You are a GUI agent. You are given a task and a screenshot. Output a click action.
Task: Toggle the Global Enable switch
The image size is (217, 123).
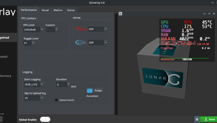click(x=45, y=119)
